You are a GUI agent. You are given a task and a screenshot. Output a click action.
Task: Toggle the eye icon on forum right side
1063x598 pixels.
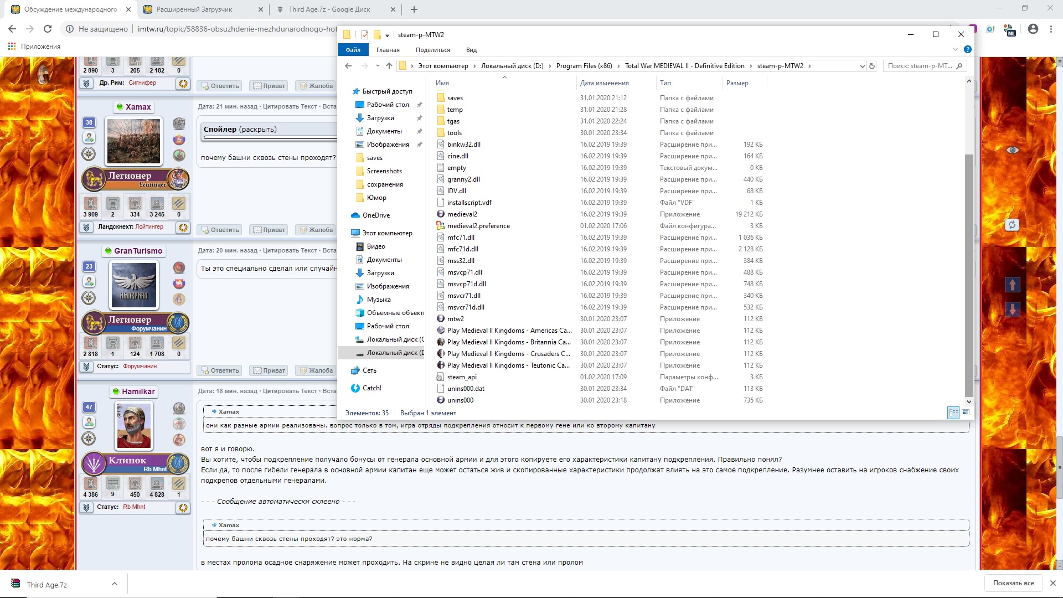[1012, 150]
